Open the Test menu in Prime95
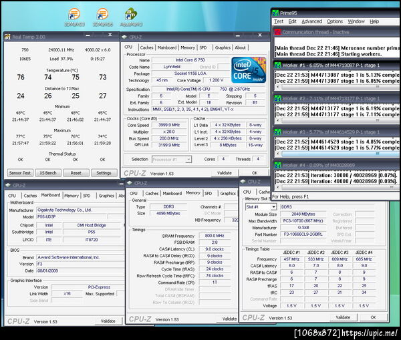 pos(279,21)
